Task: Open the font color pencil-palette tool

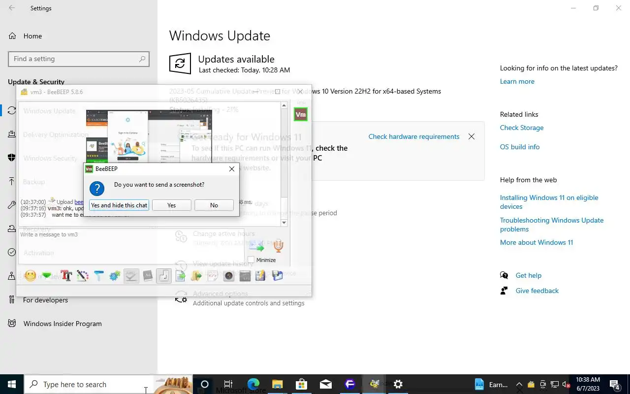Action: click(x=83, y=276)
